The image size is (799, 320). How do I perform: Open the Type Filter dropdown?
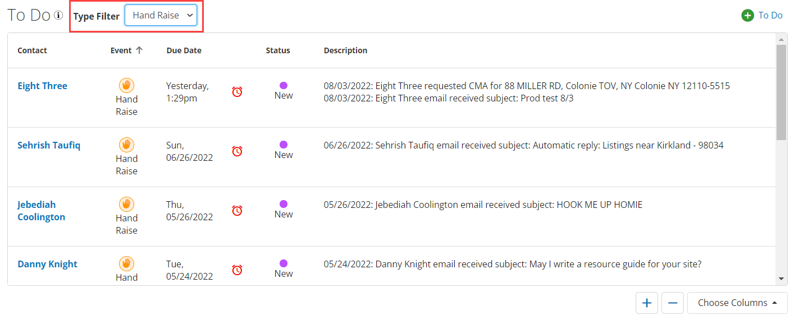161,16
